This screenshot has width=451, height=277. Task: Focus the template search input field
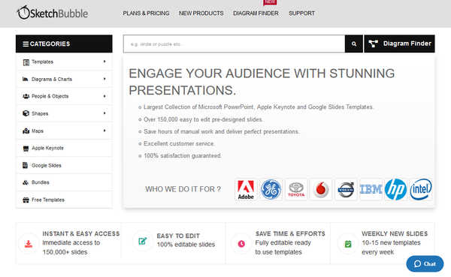[234, 44]
